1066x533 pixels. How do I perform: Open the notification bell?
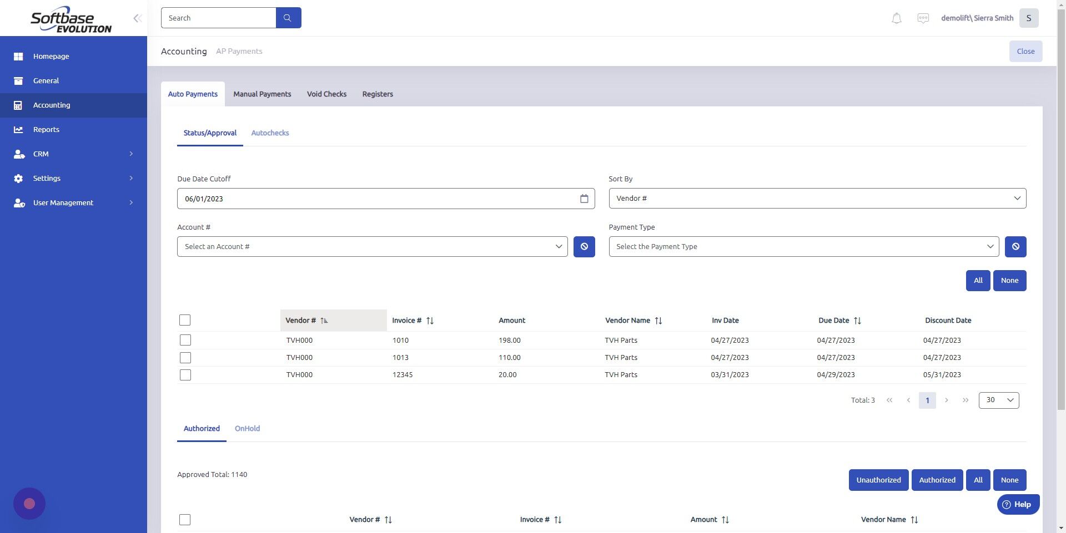(896, 18)
